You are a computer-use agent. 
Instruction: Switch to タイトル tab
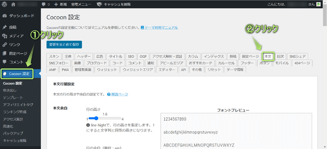(116, 56)
